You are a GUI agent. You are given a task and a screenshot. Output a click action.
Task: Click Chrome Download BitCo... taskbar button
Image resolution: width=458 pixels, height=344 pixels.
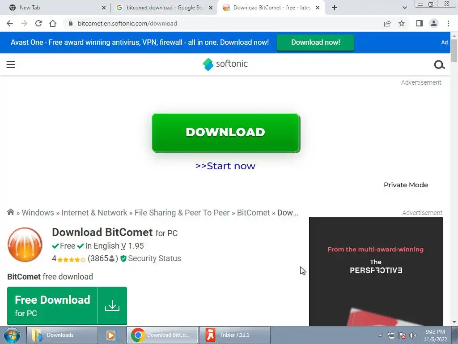click(162, 335)
